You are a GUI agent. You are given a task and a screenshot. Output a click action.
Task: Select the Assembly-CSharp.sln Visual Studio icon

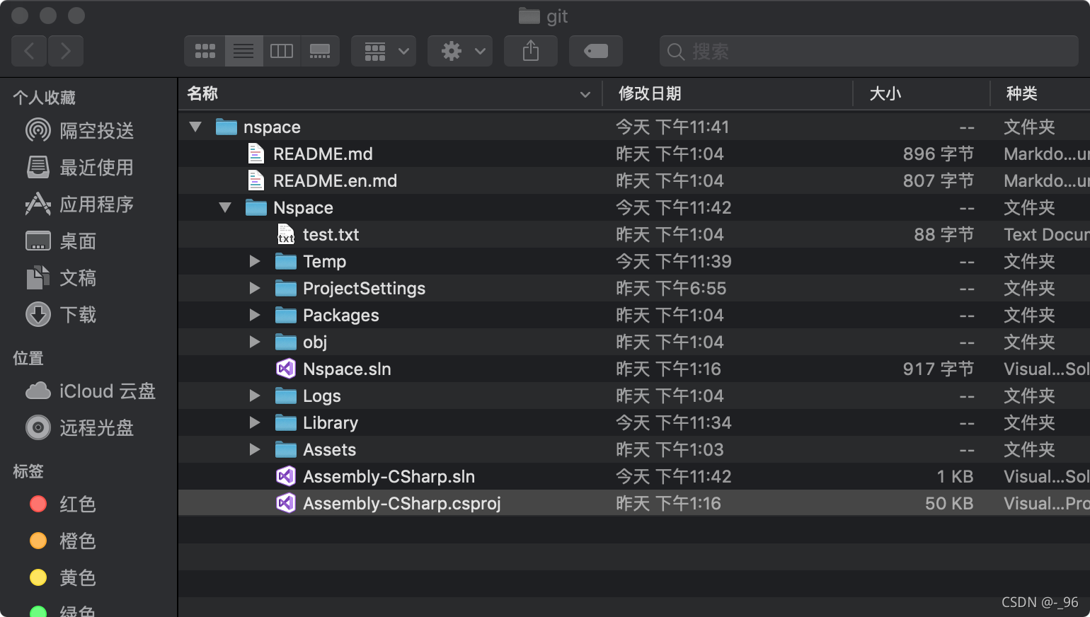[x=286, y=477]
